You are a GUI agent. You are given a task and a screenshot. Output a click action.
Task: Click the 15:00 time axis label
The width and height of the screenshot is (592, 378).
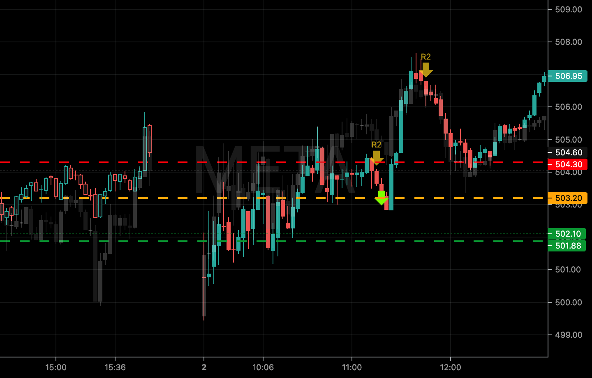56,367
